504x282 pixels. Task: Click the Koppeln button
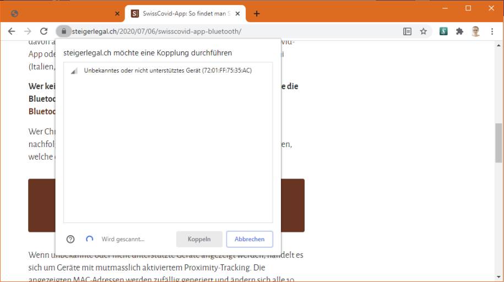pos(199,239)
